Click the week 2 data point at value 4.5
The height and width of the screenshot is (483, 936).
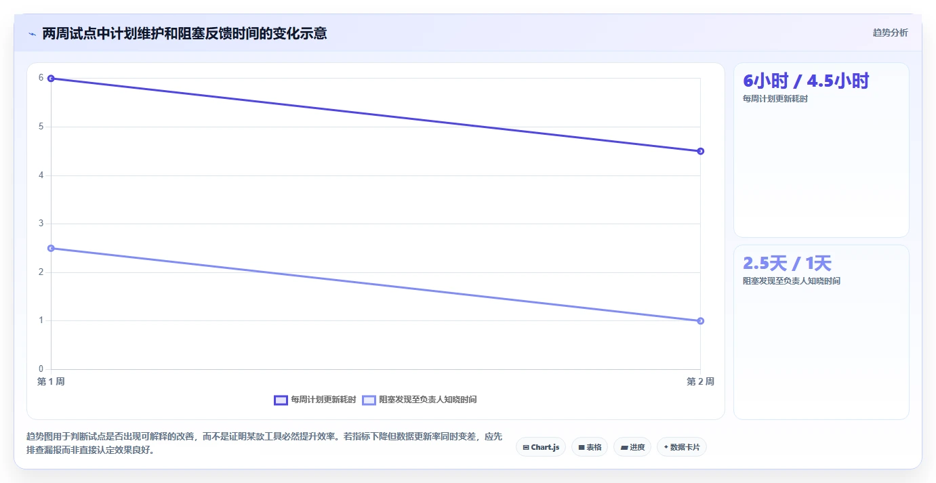click(x=701, y=151)
